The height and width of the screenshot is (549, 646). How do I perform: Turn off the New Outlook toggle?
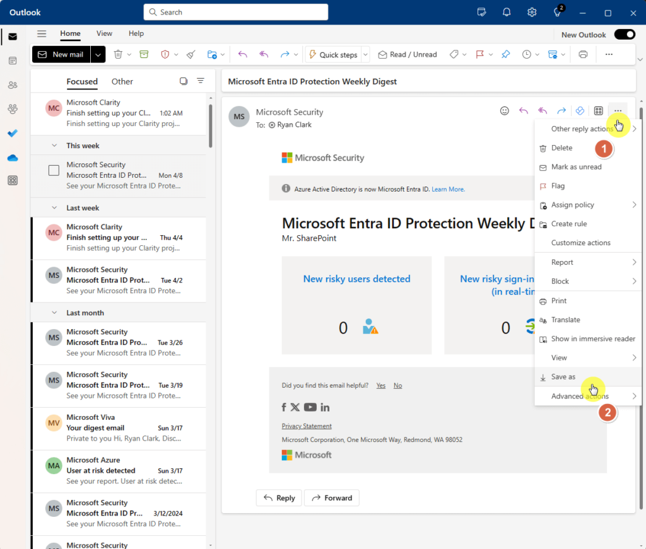[625, 35]
